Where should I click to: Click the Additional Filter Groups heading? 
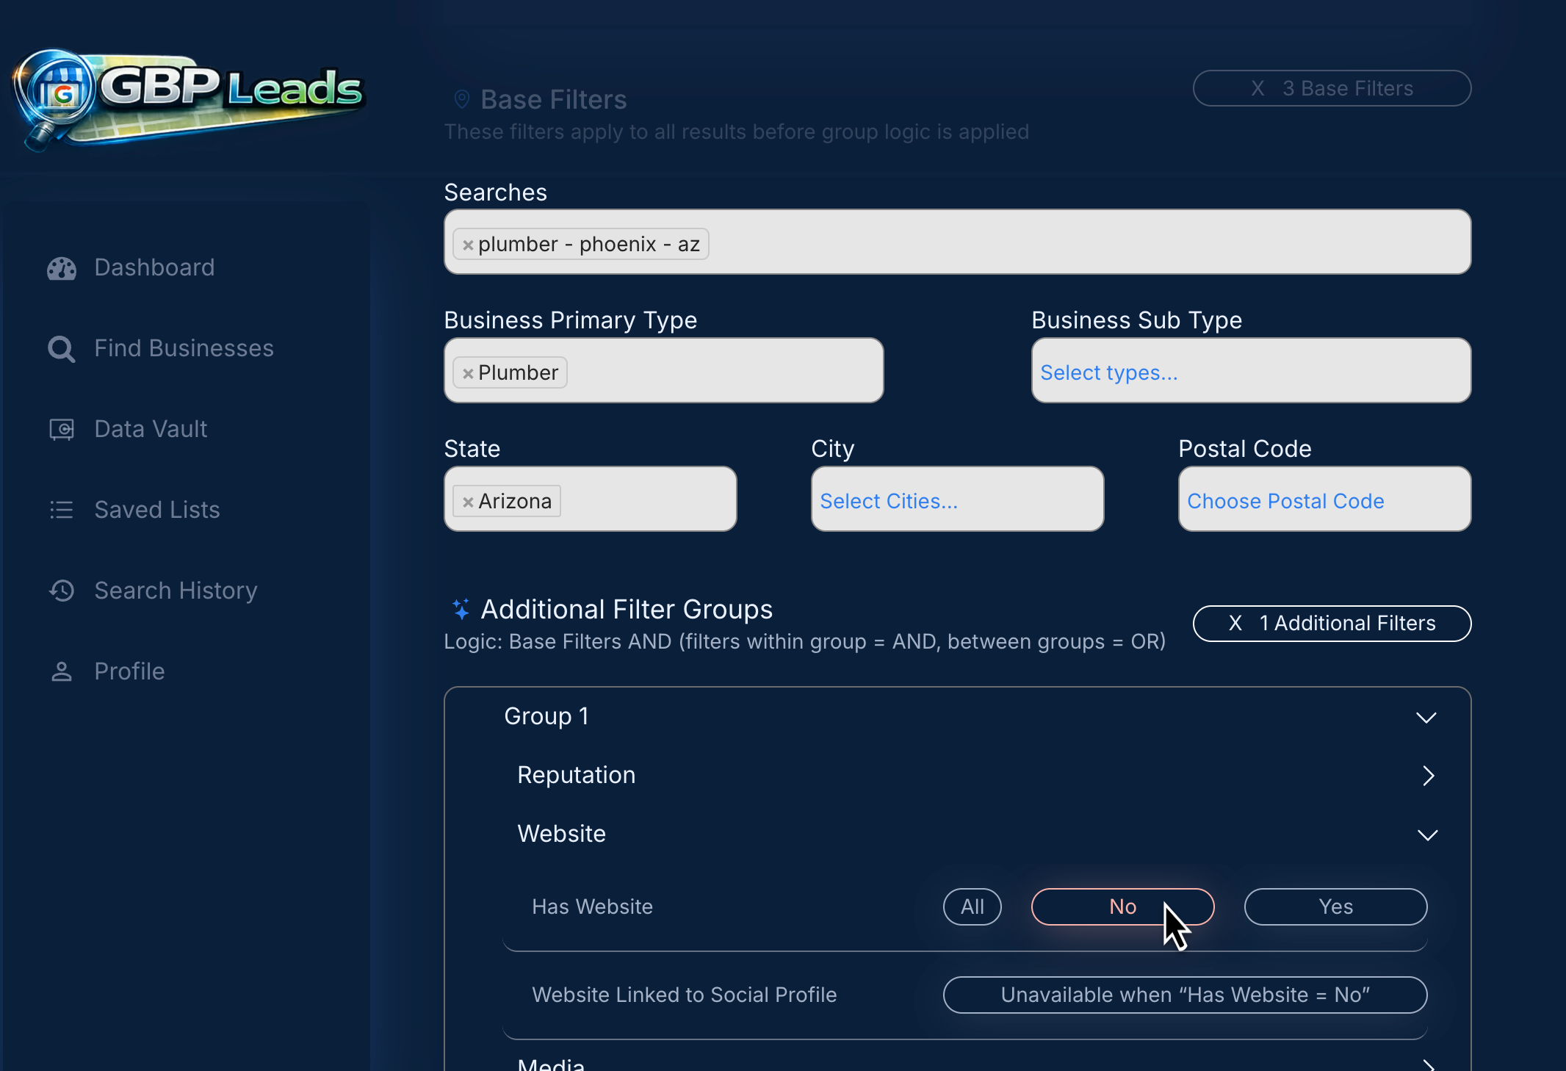pyautogui.click(x=627, y=609)
